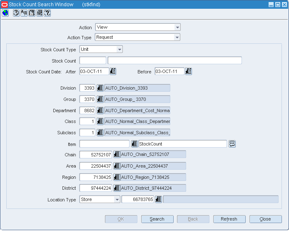Click the empty Item number field
The width and height of the screenshot is (289, 231).
coord(105,144)
